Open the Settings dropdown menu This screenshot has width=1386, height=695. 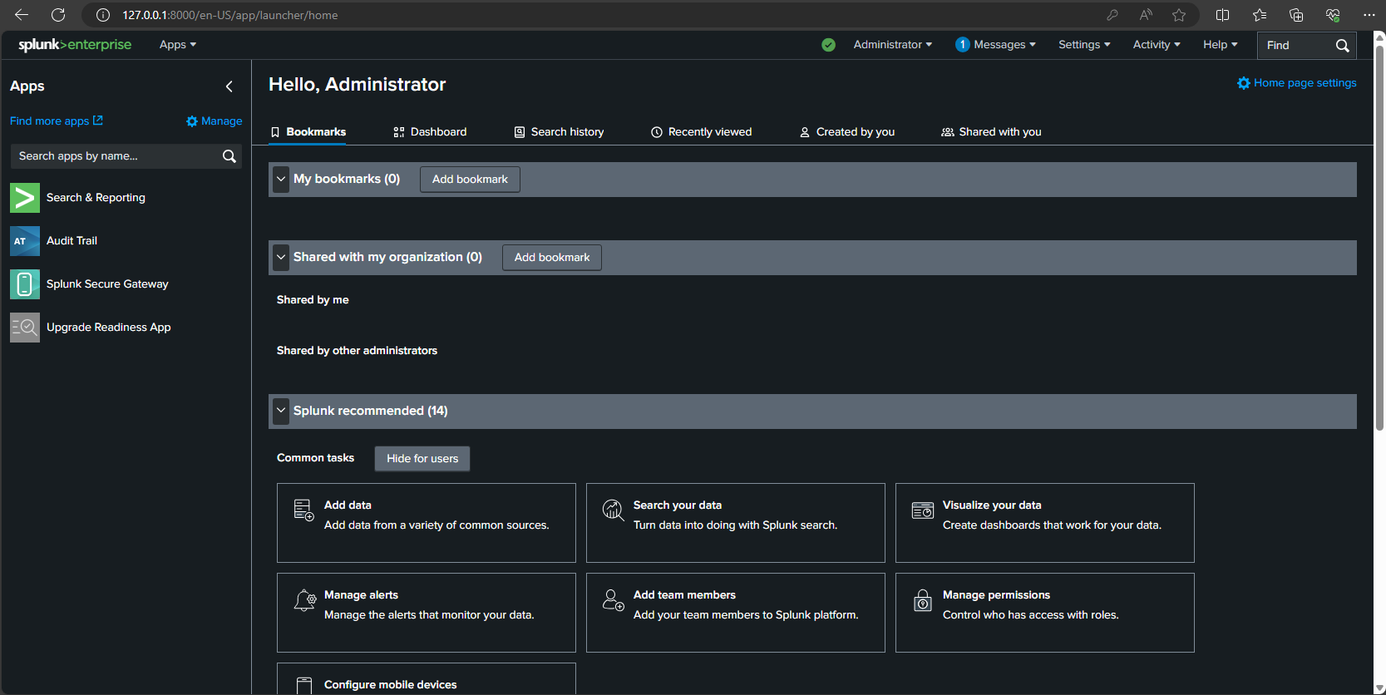[x=1084, y=45]
